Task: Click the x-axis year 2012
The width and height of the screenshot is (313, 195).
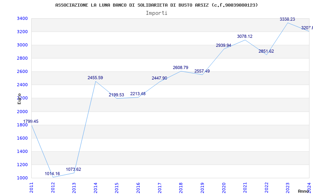Action: [53, 188]
